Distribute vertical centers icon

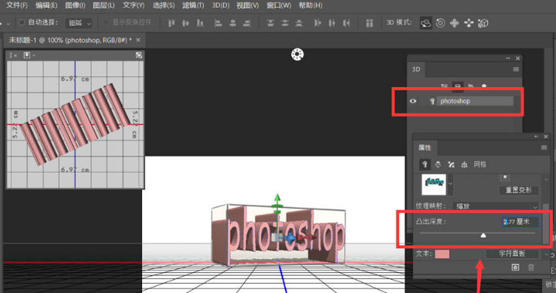tap(285, 23)
